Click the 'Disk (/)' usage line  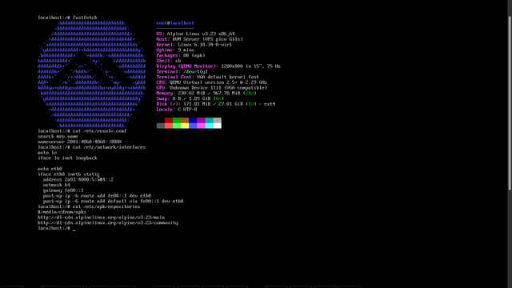[x=216, y=104]
